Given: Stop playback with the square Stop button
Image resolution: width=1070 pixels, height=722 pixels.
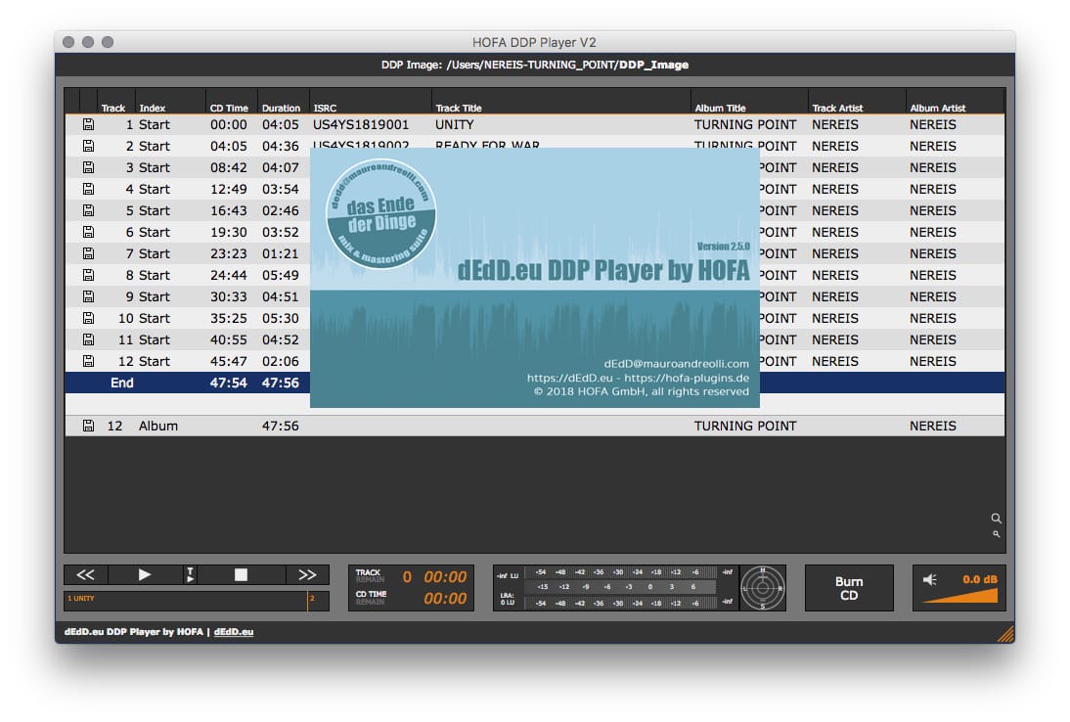Looking at the screenshot, I should [x=241, y=574].
